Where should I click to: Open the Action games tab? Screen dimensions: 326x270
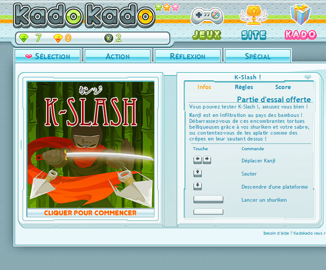tap(117, 56)
